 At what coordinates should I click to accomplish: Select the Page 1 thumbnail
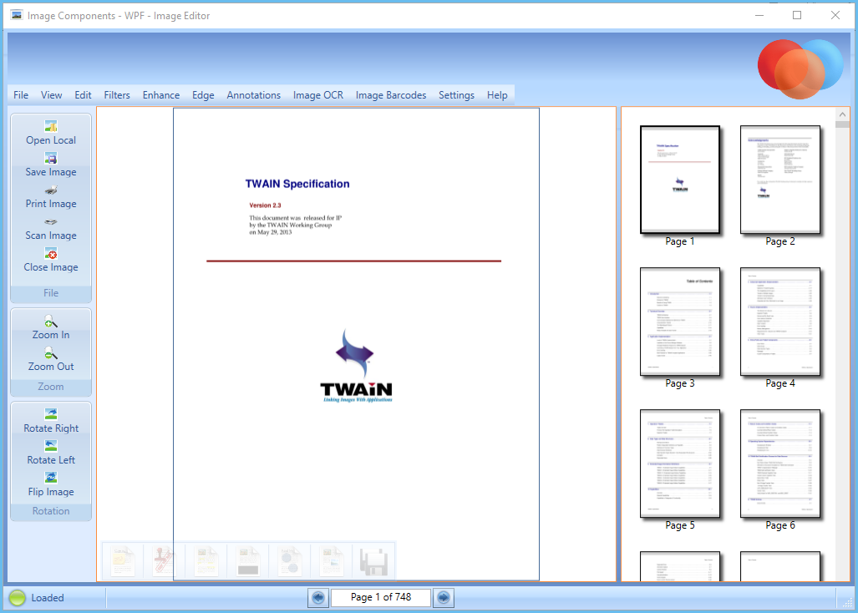click(x=679, y=180)
